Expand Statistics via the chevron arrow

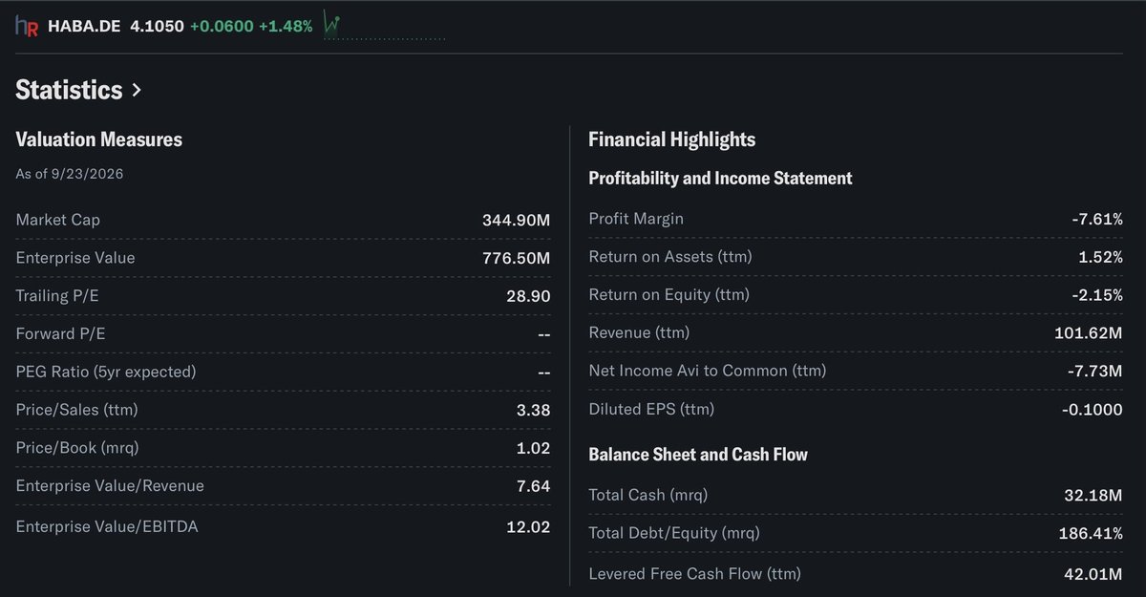[x=137, y=90]
